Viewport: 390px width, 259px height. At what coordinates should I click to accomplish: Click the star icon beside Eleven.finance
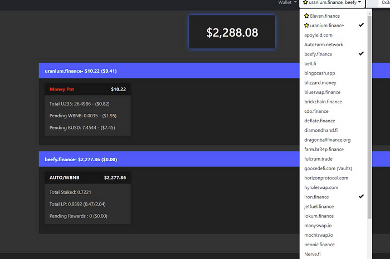306,16
